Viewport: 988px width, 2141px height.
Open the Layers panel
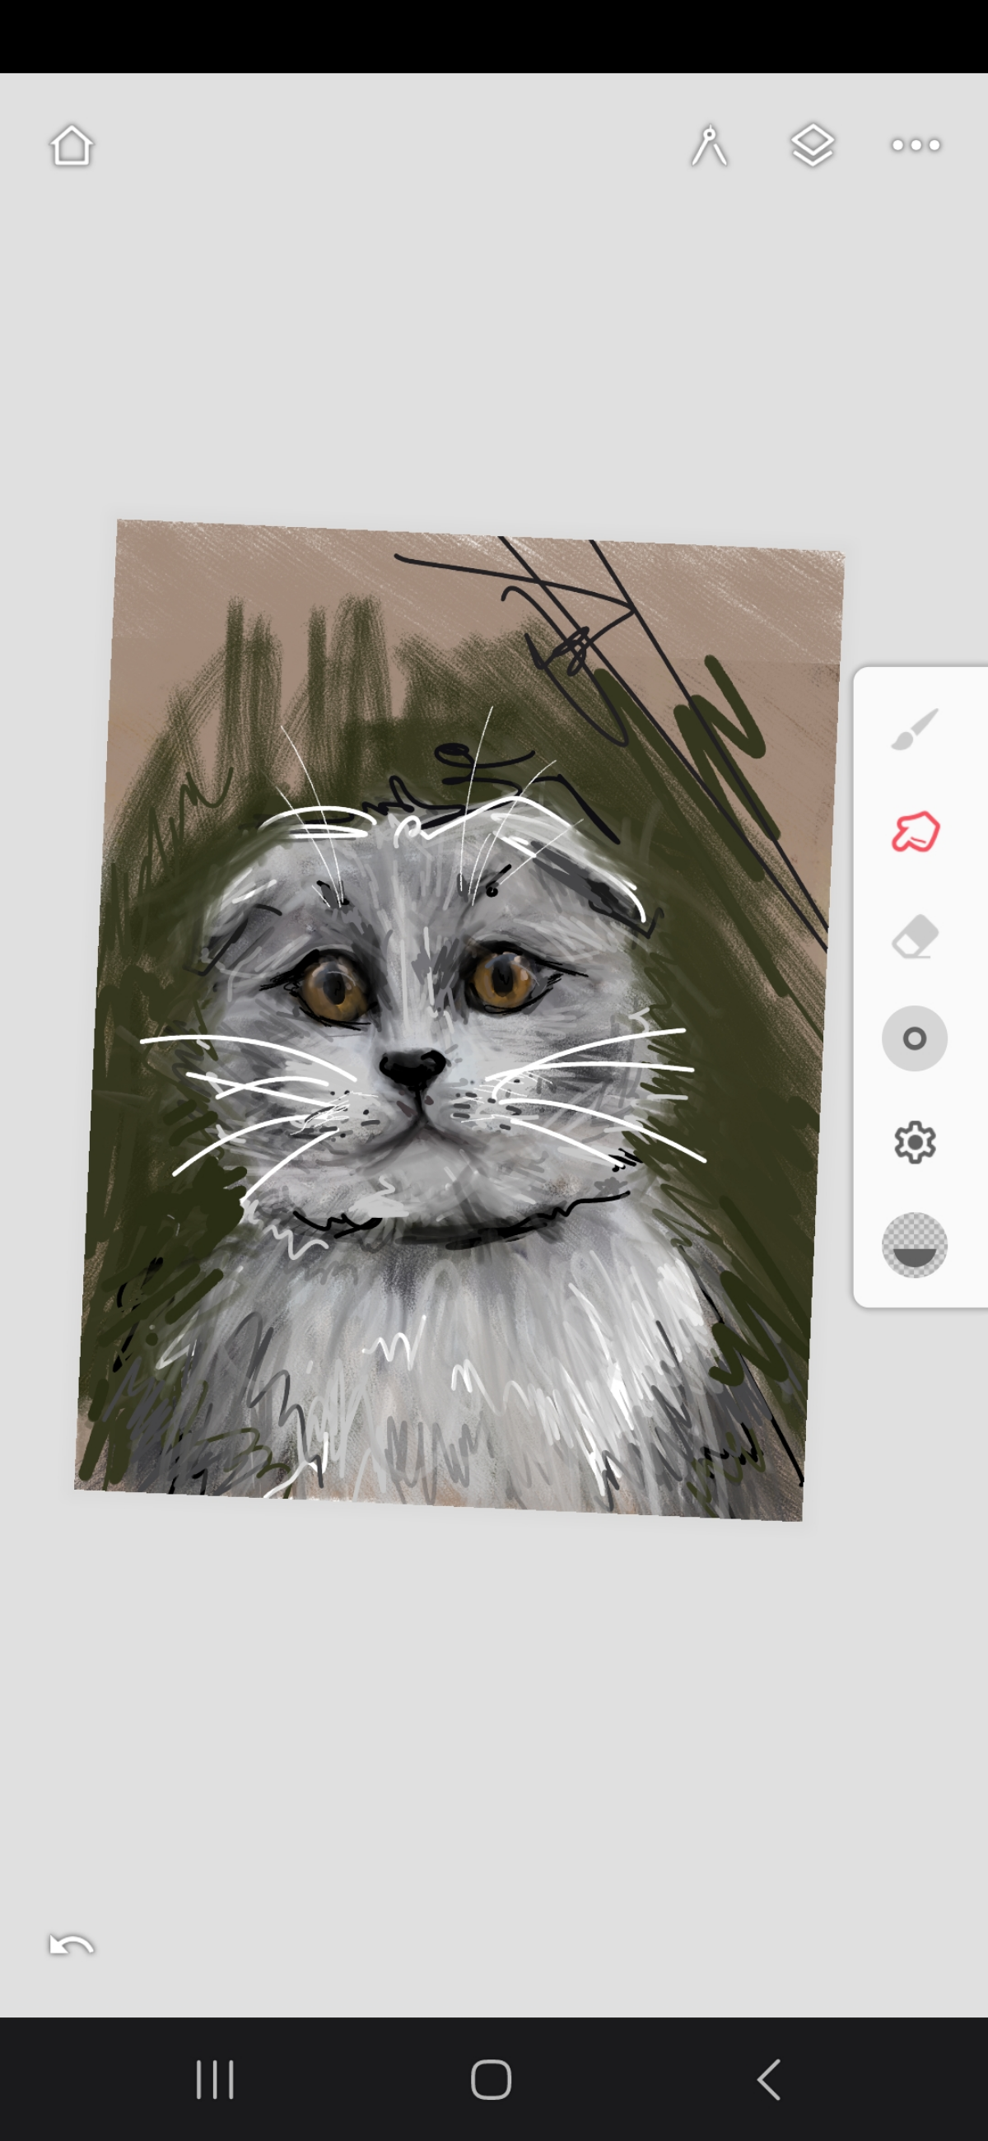pyautogui.click(x=812, y=146)
